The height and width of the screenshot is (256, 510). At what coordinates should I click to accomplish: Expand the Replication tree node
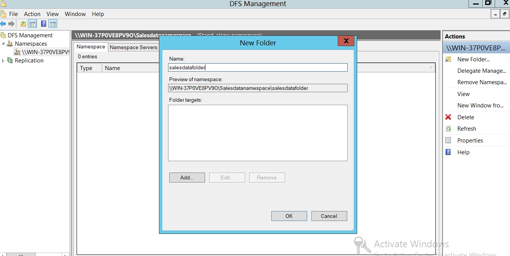3,61
